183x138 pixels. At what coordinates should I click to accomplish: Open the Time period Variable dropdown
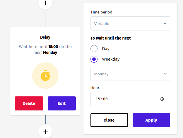[130, 23]
